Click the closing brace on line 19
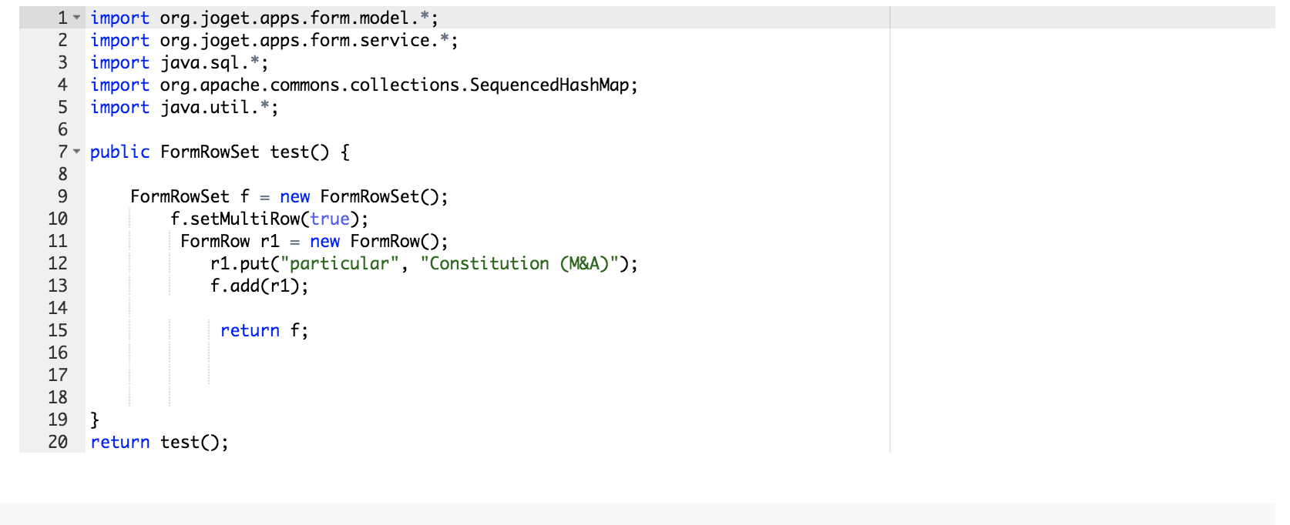This screenshot has height=525, width=1290. click(95, 420)
